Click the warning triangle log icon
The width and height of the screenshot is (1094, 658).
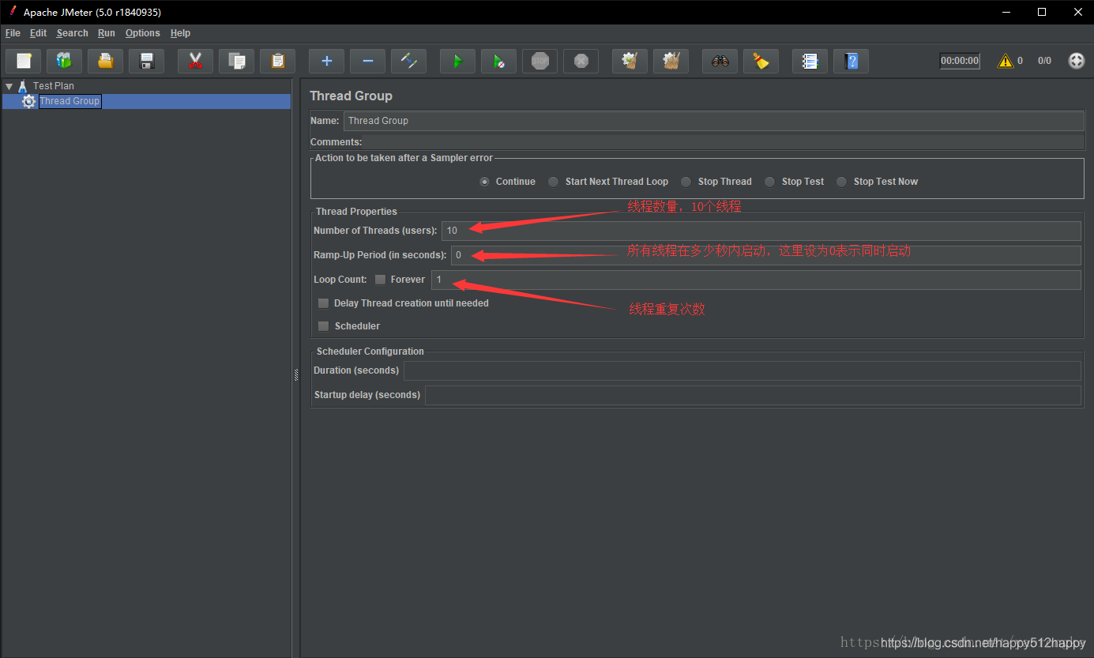click(1005, 61)
